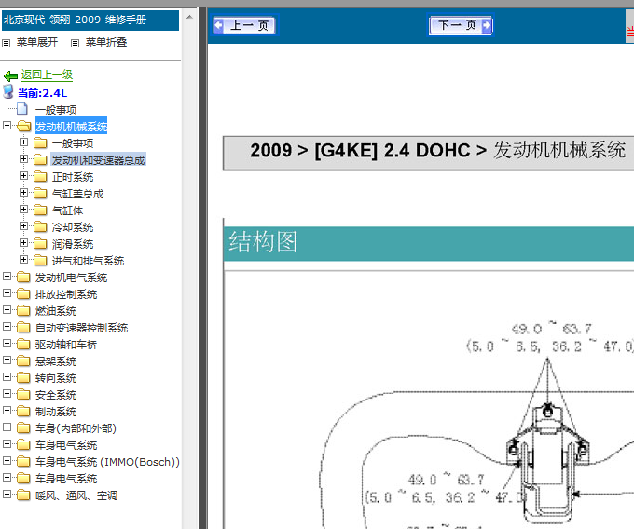The height and width of the screenshot is (529, 634).
Task: Expand the 安全系统 folder
Action: (7, 393)
